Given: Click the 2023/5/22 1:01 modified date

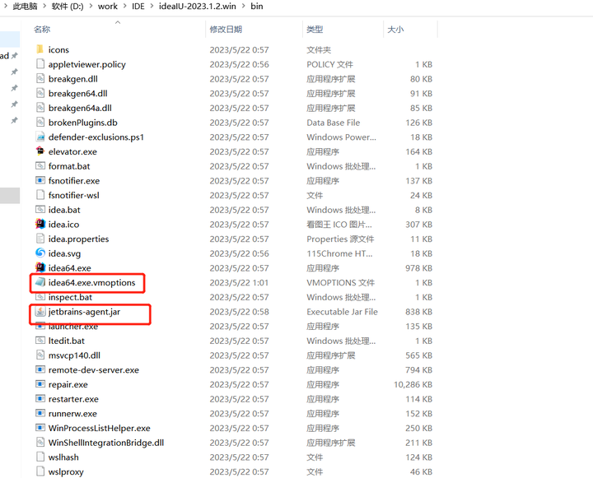Looking at the screenshot, I should 239,283.
